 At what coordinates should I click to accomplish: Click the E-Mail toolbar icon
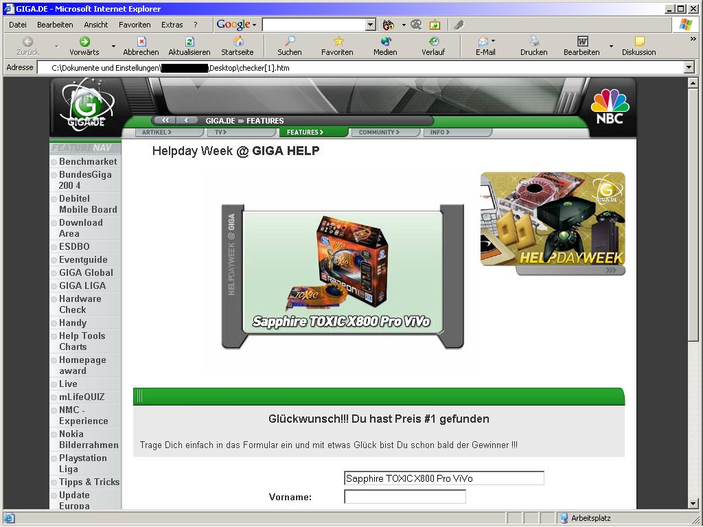483,42
